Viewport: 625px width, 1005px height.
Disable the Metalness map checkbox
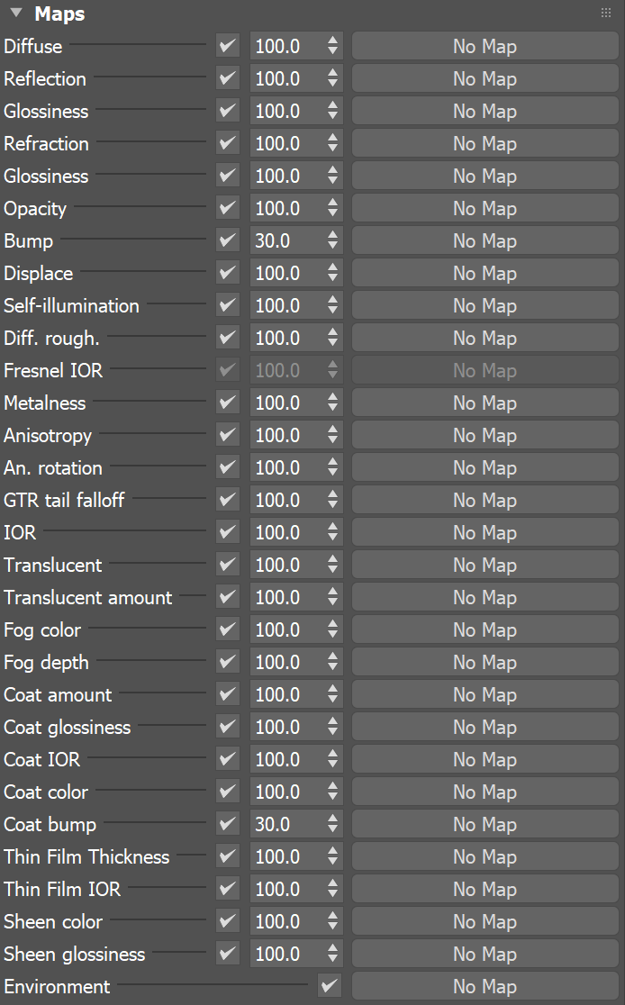tap(227, 403)
